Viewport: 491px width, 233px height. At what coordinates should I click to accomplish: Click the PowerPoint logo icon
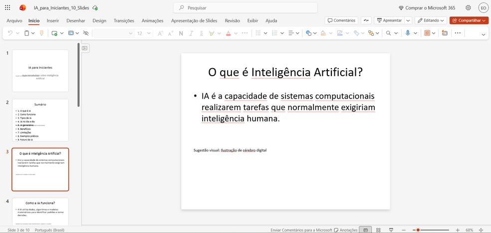pos(22,8)
